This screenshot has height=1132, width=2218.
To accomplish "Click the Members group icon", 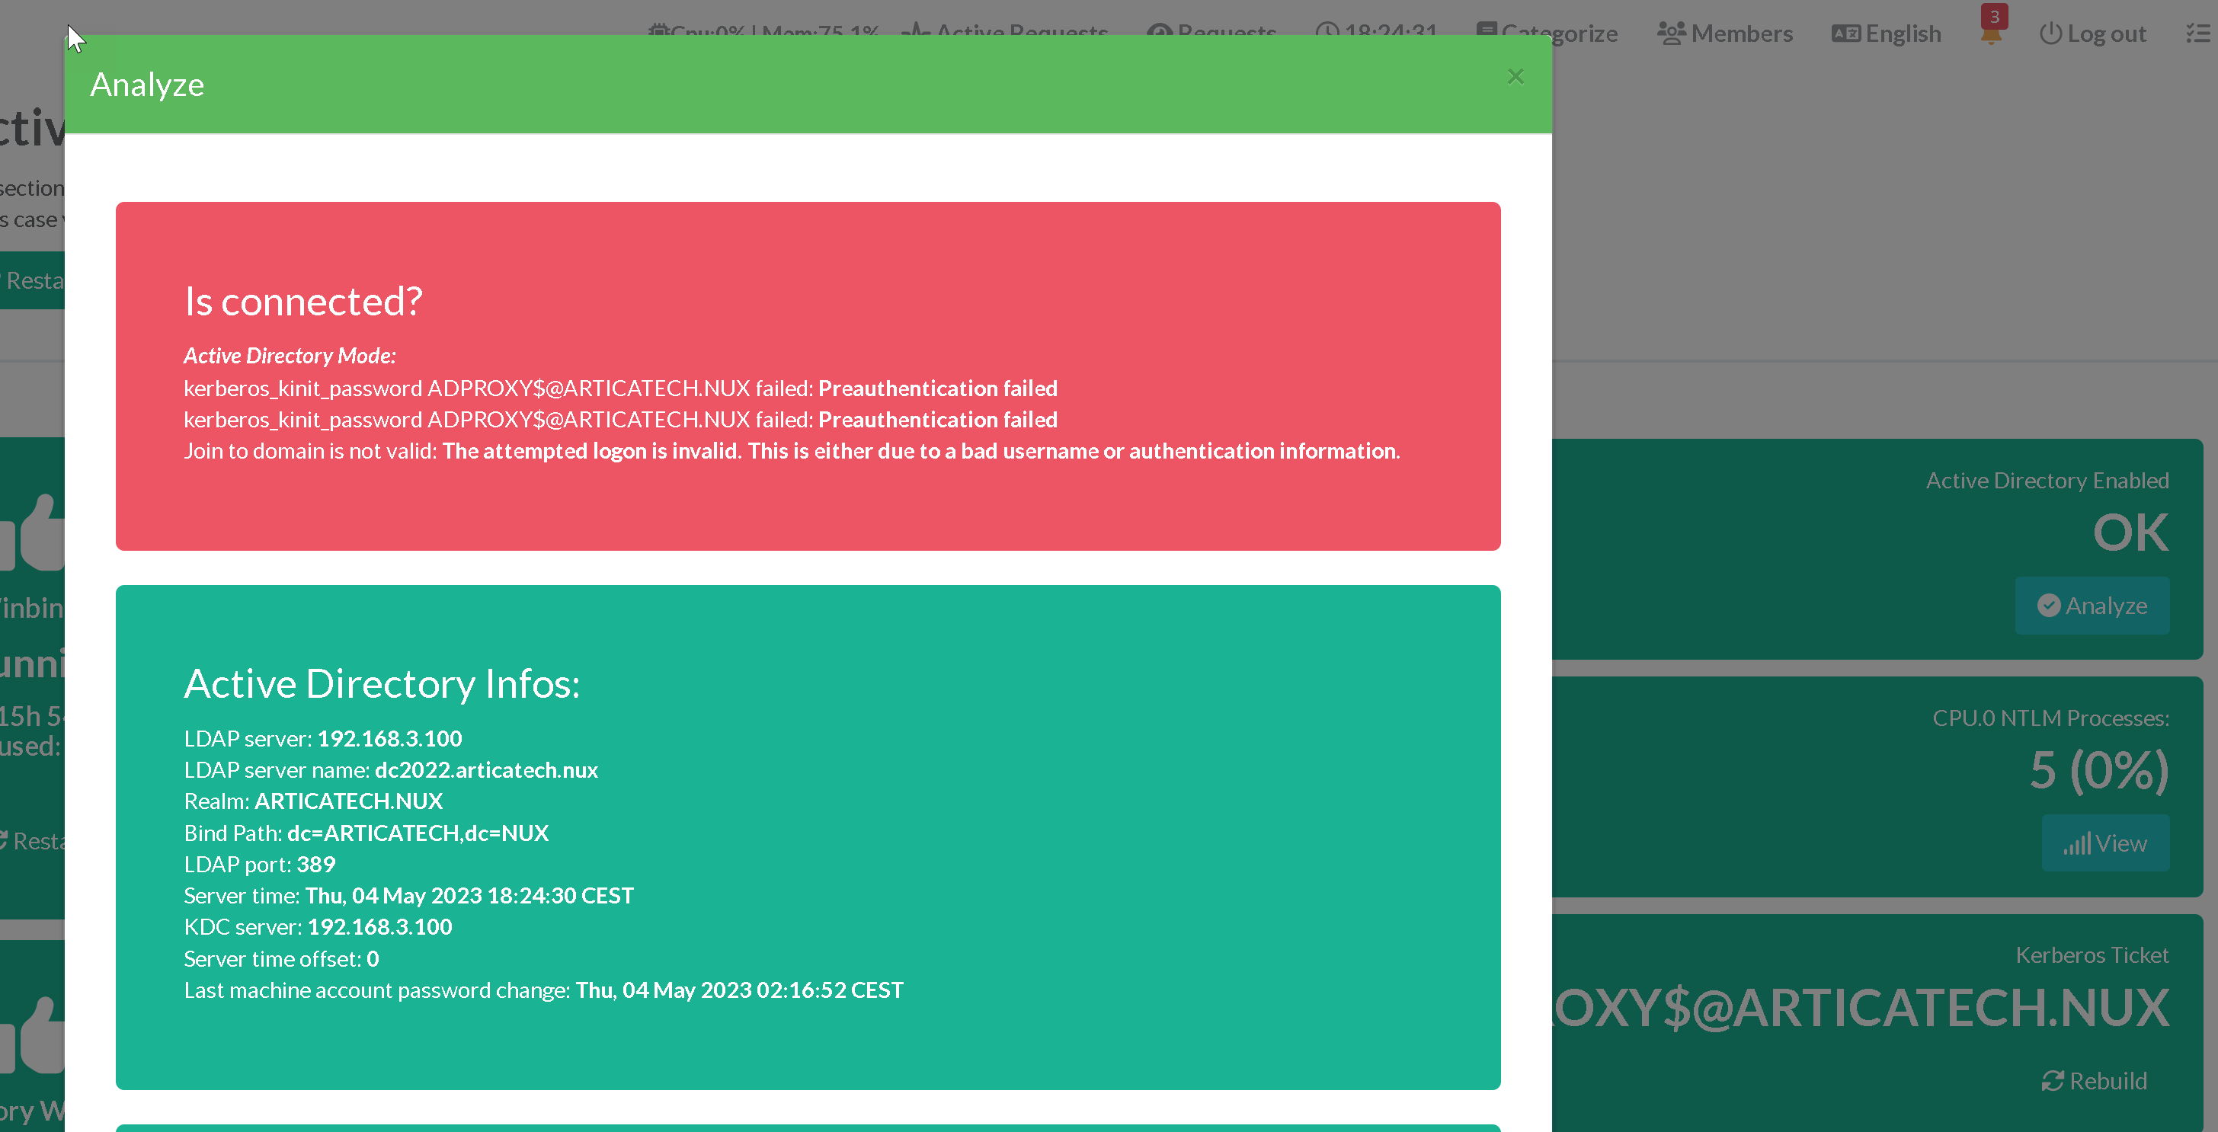I will [x=1671, y=34].
